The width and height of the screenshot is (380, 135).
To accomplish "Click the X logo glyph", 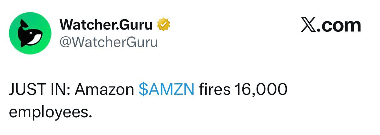I will [308, 25].
